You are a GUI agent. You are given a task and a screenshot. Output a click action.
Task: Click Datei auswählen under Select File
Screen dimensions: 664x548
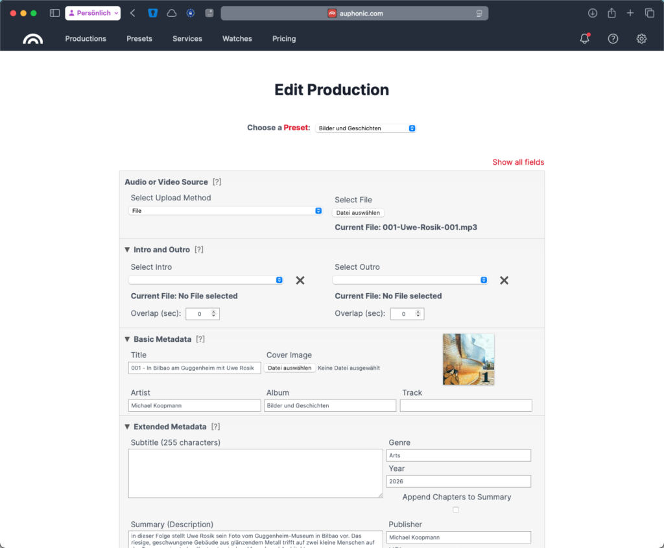pyautogui.click(x=358, y=213)
